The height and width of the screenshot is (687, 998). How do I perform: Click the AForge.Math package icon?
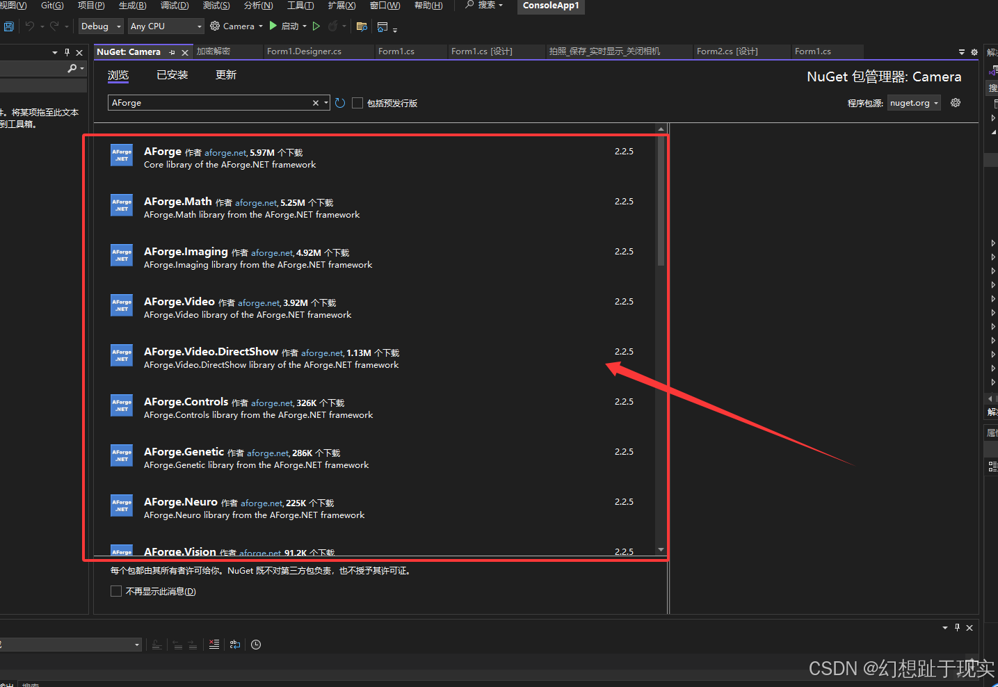(x=122, y=205)
